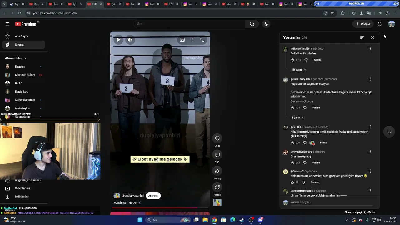Screen dimensions: 400x225
Task: Switch to the 'LİSE' browser tab
Action: 171,4
